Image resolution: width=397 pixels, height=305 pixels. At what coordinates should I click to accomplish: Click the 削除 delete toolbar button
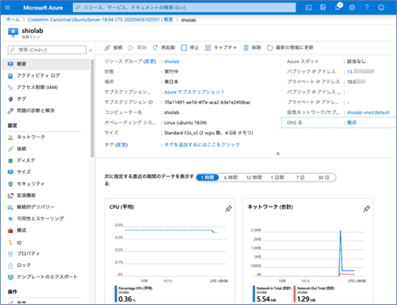[252, 47]
